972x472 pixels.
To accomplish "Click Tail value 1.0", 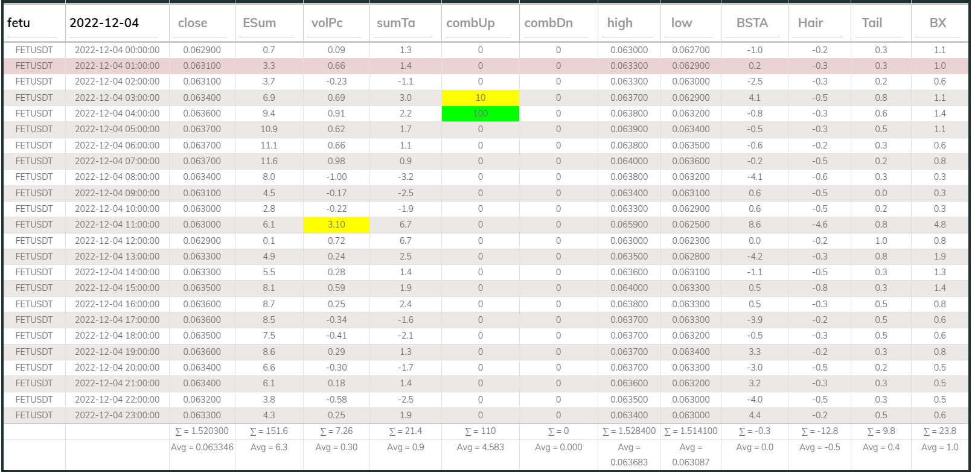I will (881, 241).
